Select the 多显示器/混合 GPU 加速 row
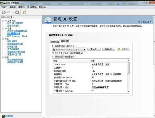The height and width of the screenshot is (118, 155). pos(90,81)
